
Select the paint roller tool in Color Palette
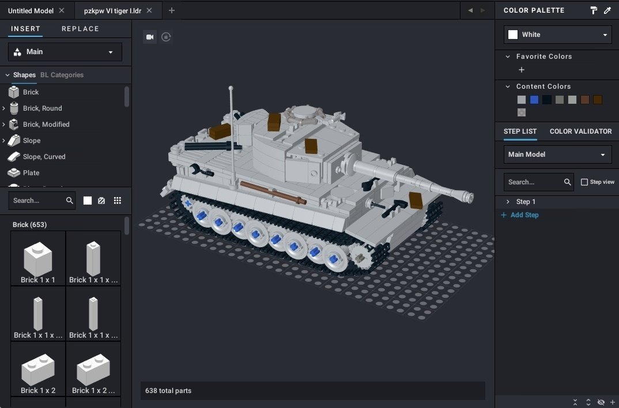point(593,10)
